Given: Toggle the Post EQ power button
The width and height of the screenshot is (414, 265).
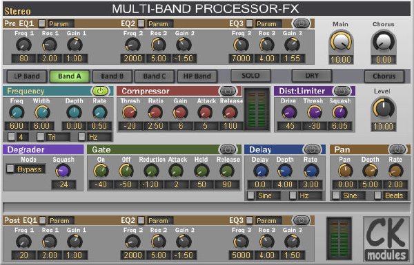Looking at the screenshot, I should (302, 220).
